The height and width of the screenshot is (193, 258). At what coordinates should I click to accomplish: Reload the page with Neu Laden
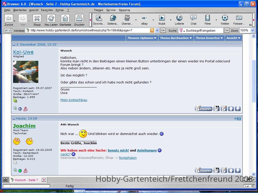[x=51, y=18]
